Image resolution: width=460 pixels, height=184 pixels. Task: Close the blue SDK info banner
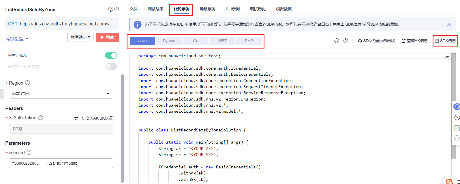pyautogui.click(x=449, y=25)
